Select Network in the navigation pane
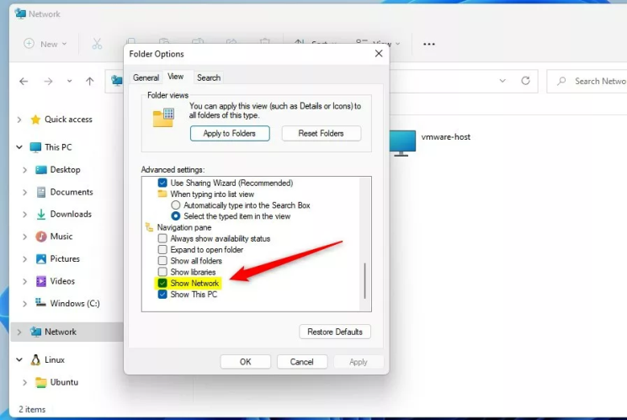This screenshot has height=420, width=627. (60, 332)
